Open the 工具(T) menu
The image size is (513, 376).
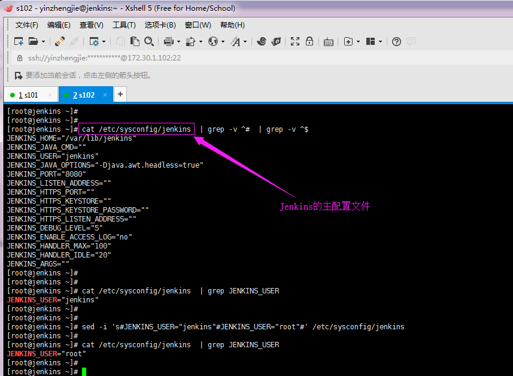coord(124,25)
